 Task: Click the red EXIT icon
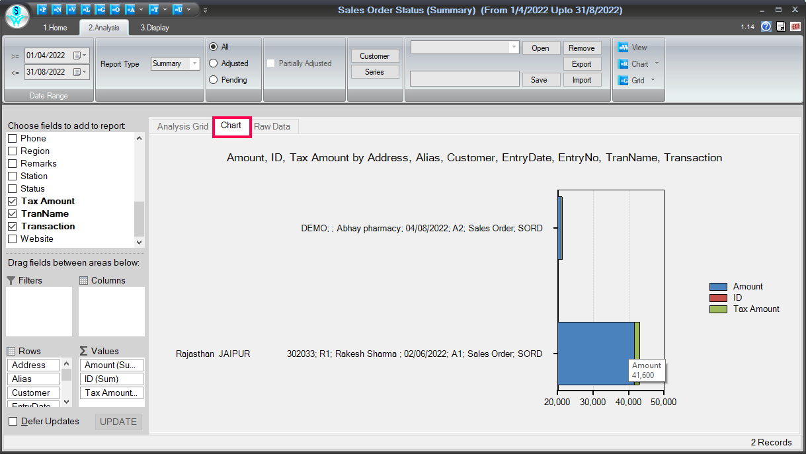(x=795, y=26)
